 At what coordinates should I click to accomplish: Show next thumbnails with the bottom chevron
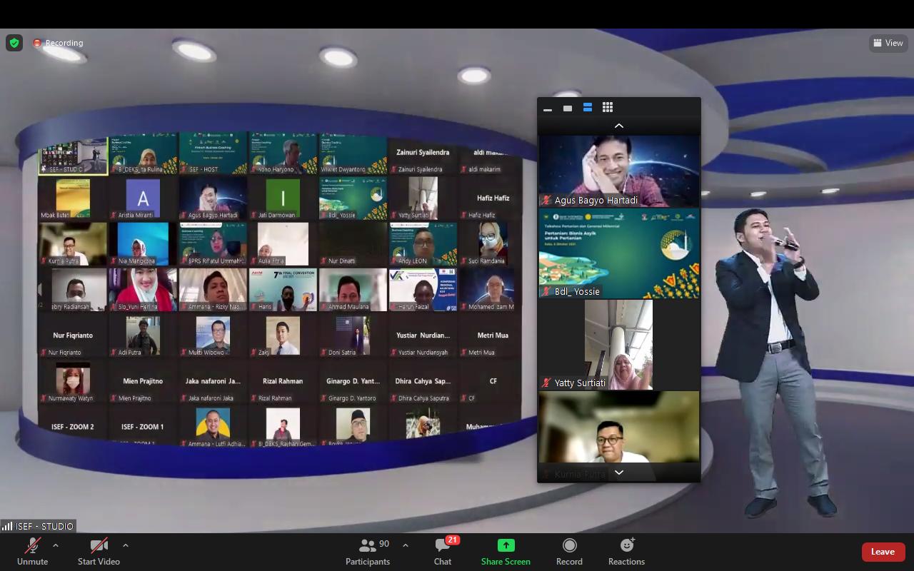point(619,473)
